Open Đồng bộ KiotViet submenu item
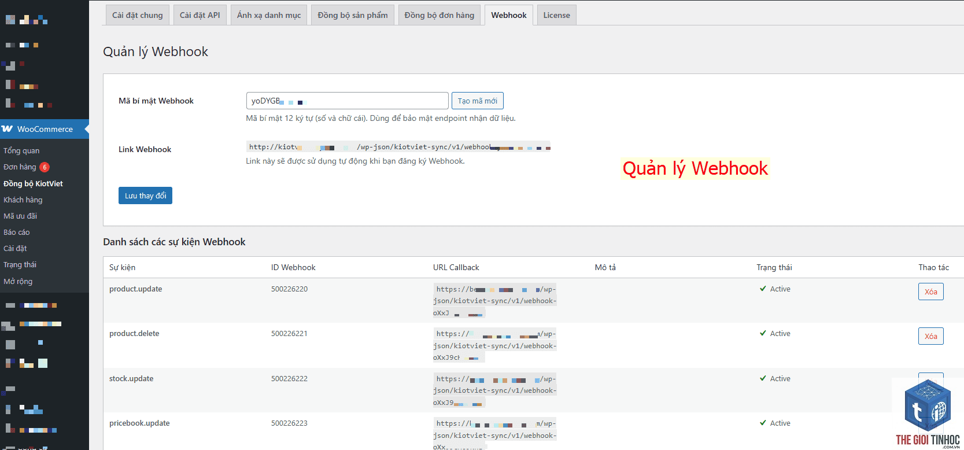The image size is (964, 450). click(x=34, y=183)
